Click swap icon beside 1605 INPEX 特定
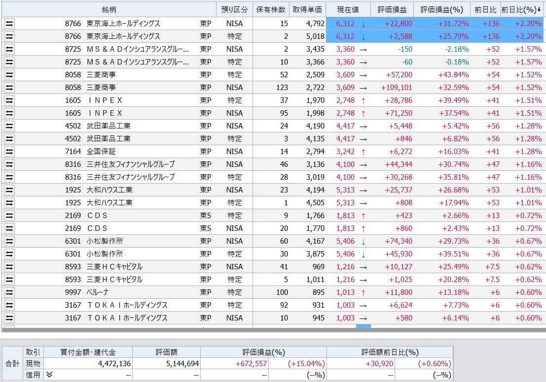The image size is (546, 382). tap(9, 100)
